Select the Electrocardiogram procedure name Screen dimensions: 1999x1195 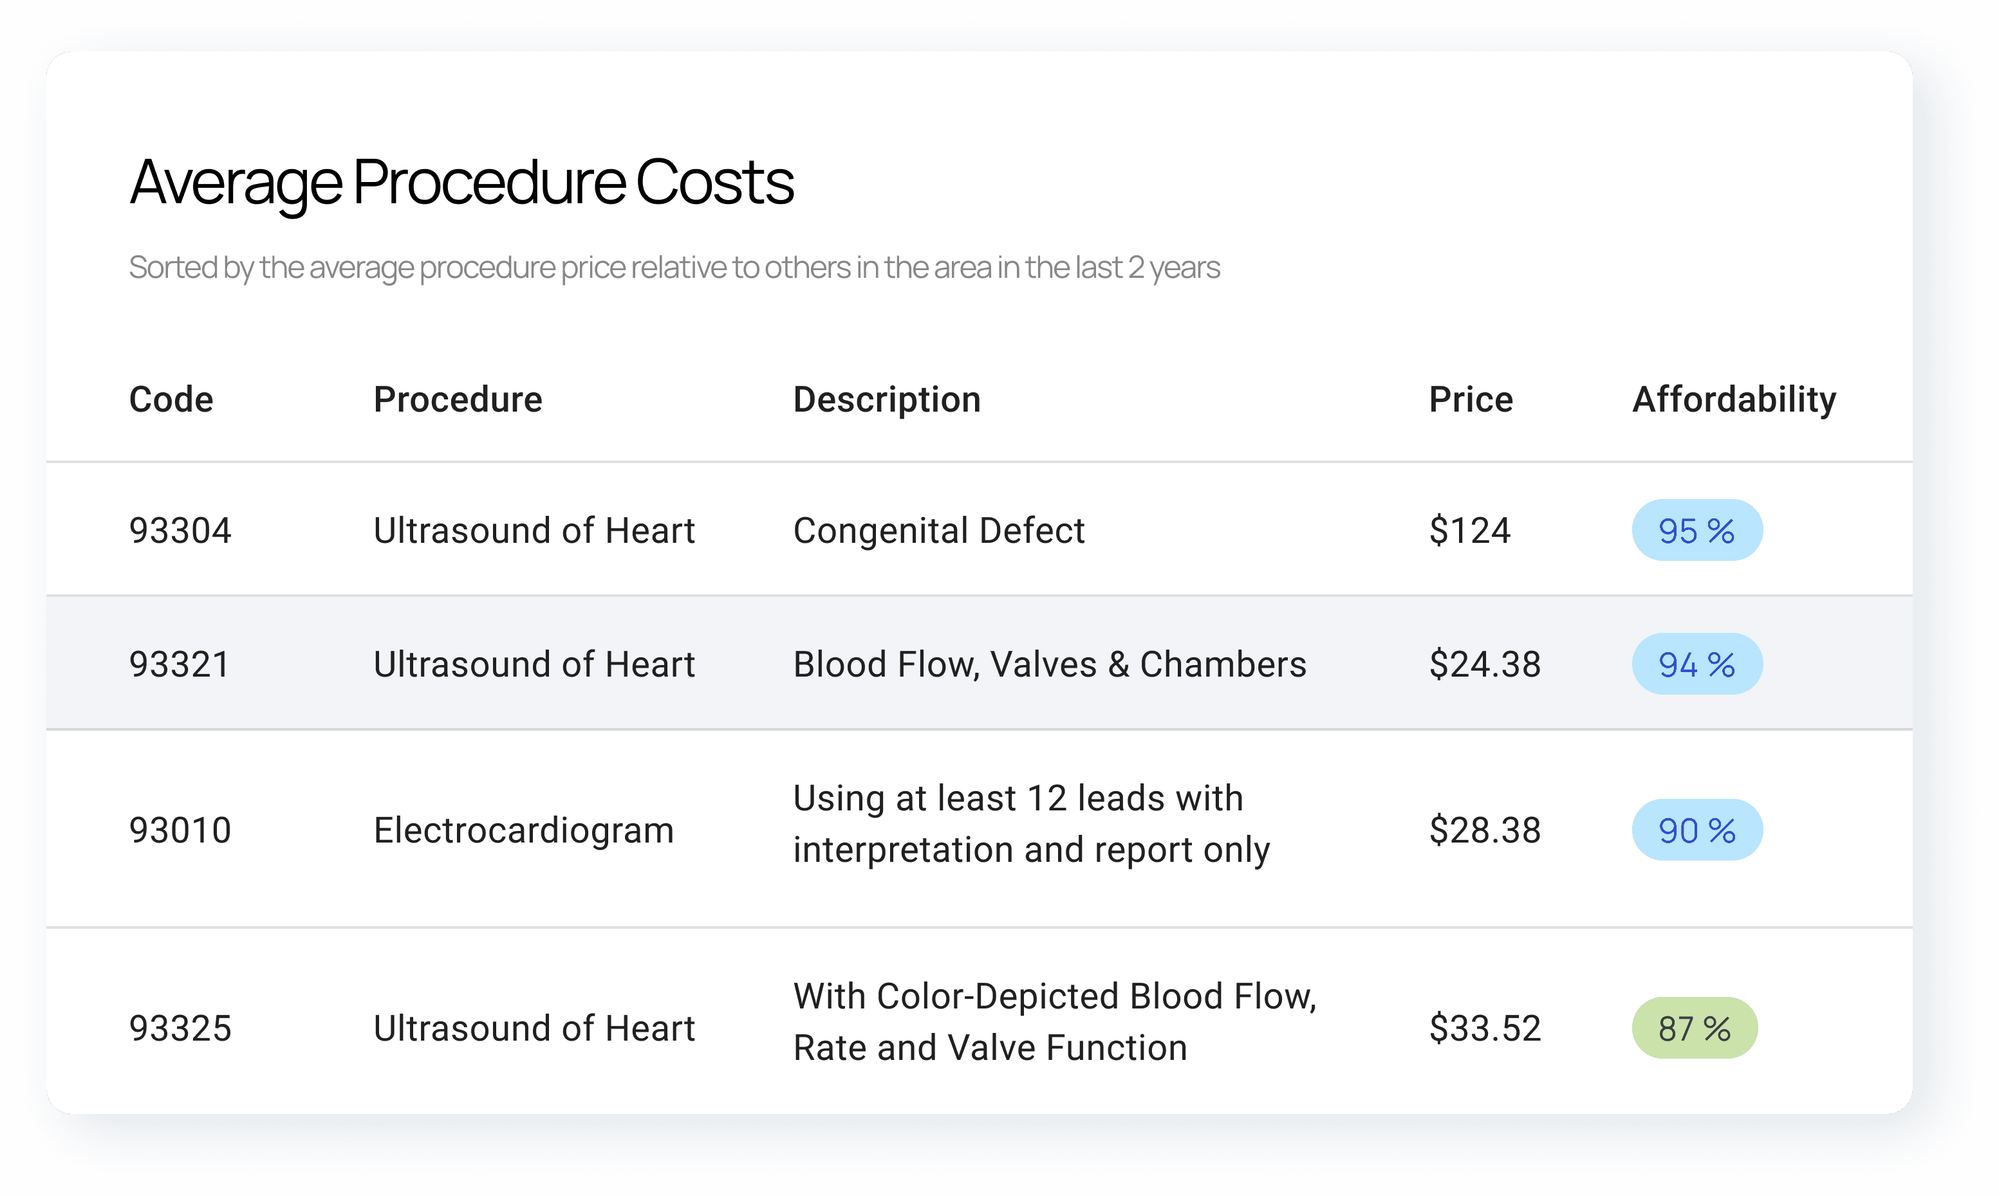(524, 830)
